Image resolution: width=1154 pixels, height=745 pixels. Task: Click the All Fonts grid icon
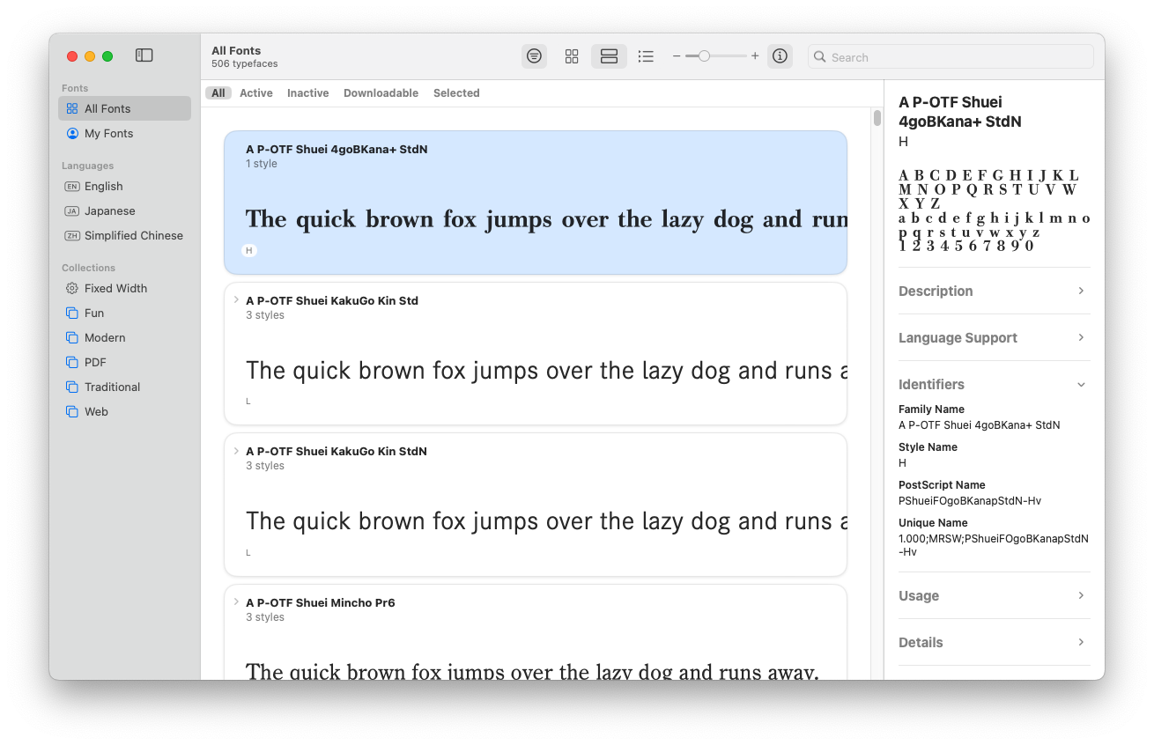[x=72, y=108]
